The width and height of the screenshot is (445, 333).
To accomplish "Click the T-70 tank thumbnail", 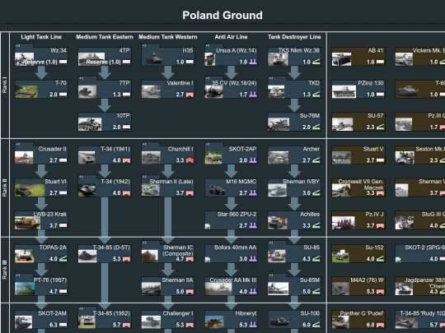I will pos(26,92).
